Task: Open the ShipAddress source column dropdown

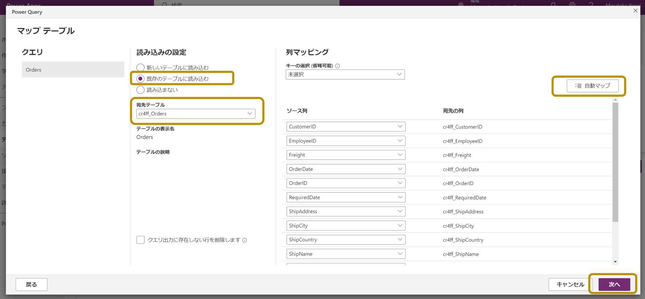Action: pyautogui.click(x=346, y=211)
